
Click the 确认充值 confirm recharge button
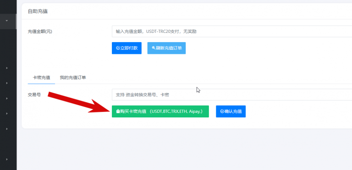click(231, 112)
